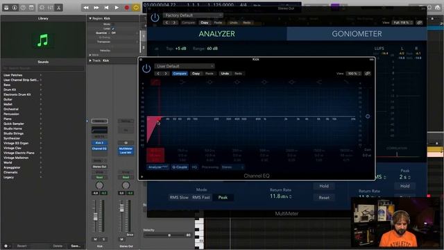Toggle Analyzer button in Channel EQ
The image size is (444, 250).
click(x=158, y=167)
